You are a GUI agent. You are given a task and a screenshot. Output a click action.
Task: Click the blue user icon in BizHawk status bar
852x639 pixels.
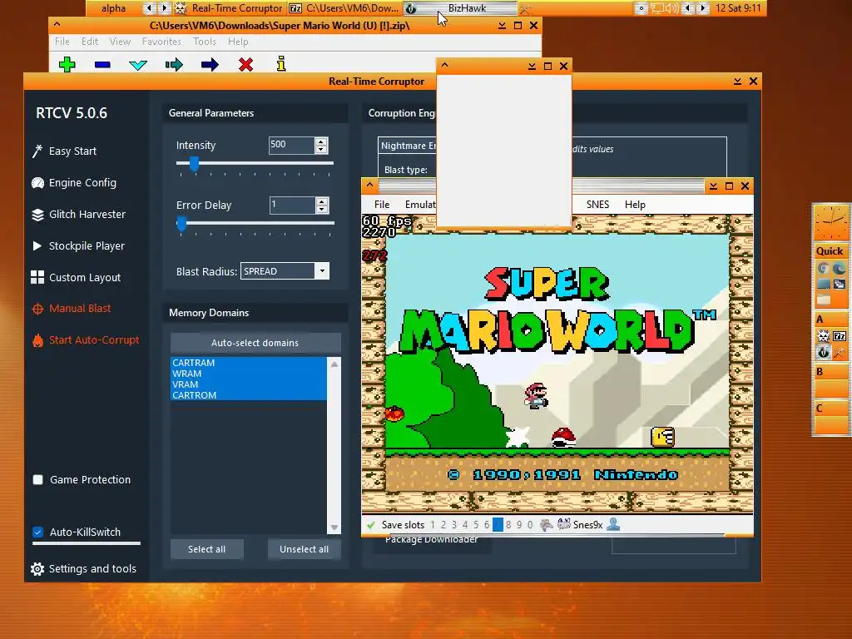[613, 524]
